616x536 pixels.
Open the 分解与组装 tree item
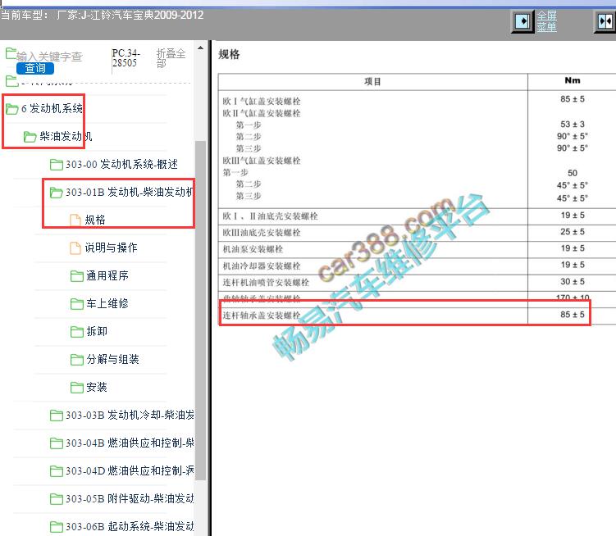(x=112, y=359)
